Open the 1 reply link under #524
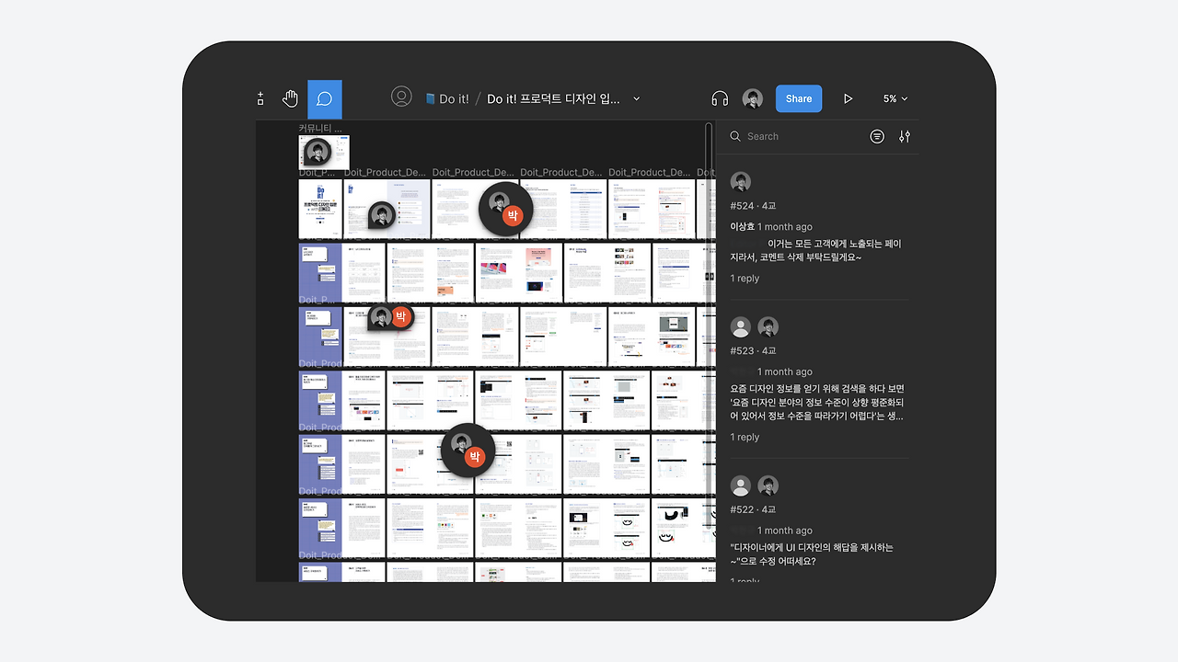This screenshot has height=662, width=1178. tap(745, 279)
